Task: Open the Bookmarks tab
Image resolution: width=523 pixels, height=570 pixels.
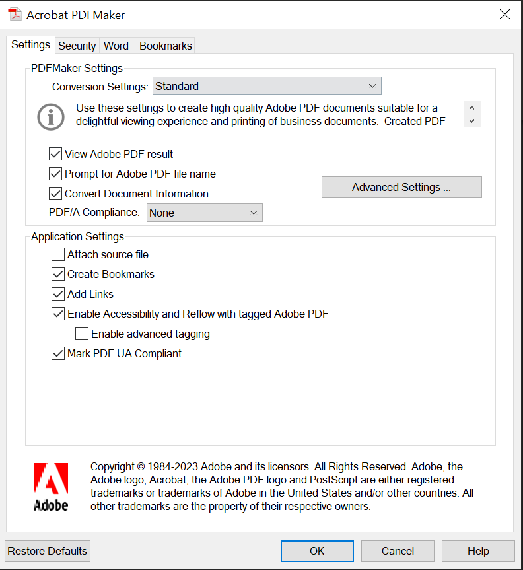Action: coord(164,46)
